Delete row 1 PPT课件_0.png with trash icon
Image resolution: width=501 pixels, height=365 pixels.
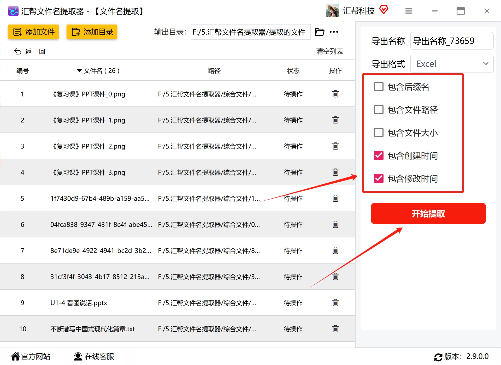pyautogui.click(x=335, y=94)
